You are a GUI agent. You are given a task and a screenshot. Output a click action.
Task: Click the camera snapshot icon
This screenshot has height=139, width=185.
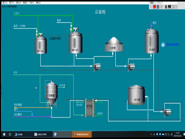[173, 7]
